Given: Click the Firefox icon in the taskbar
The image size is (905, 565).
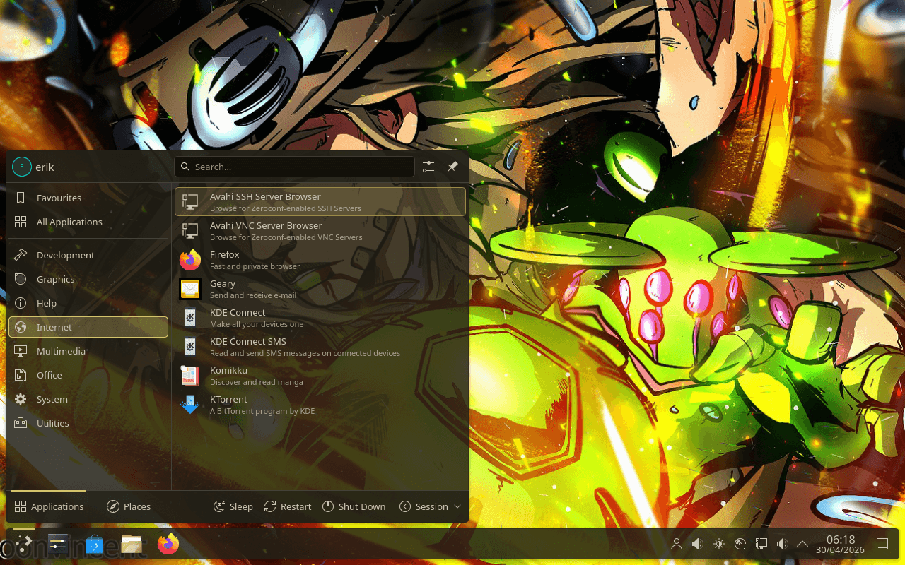Looking at the screenshot, I should pyautogui.click(x=168, y=544).
